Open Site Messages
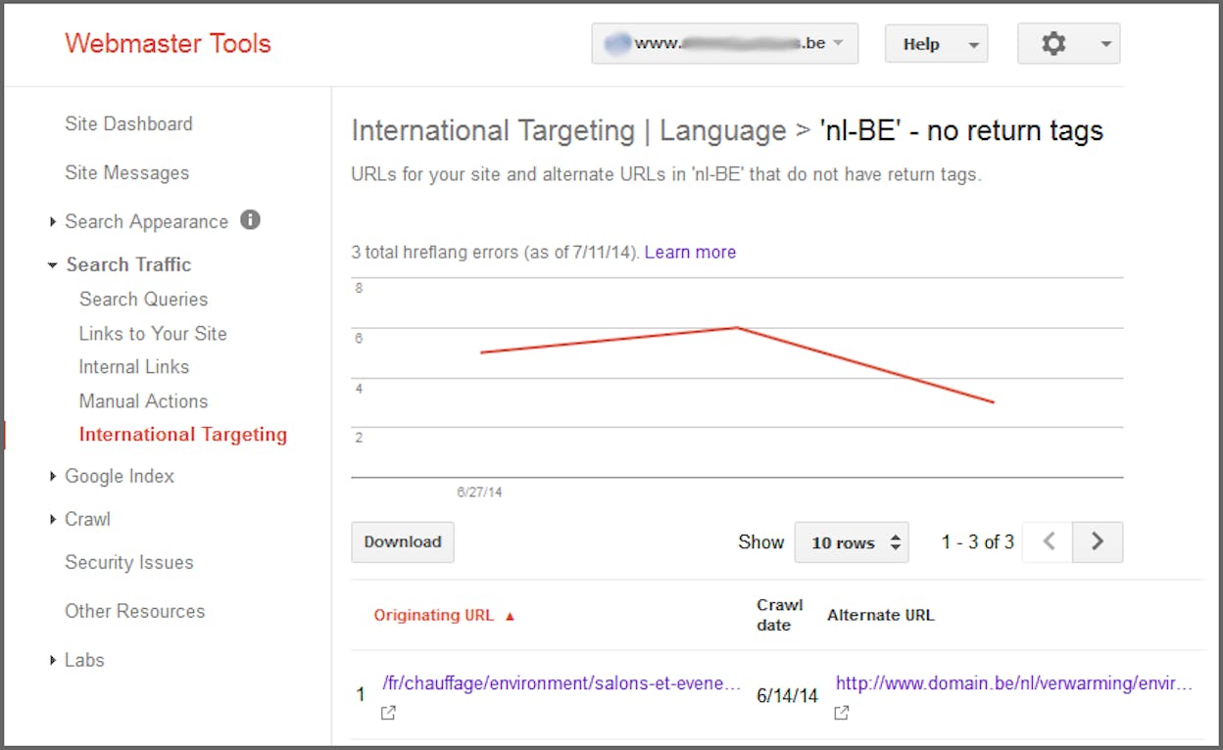1223x750 pixels. [127, 173]
